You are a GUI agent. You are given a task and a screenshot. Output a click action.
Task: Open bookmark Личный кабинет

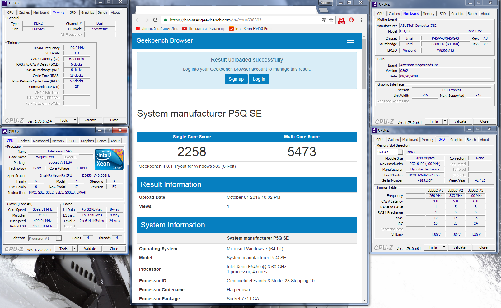pyautogui.click(x=157, y=29)
